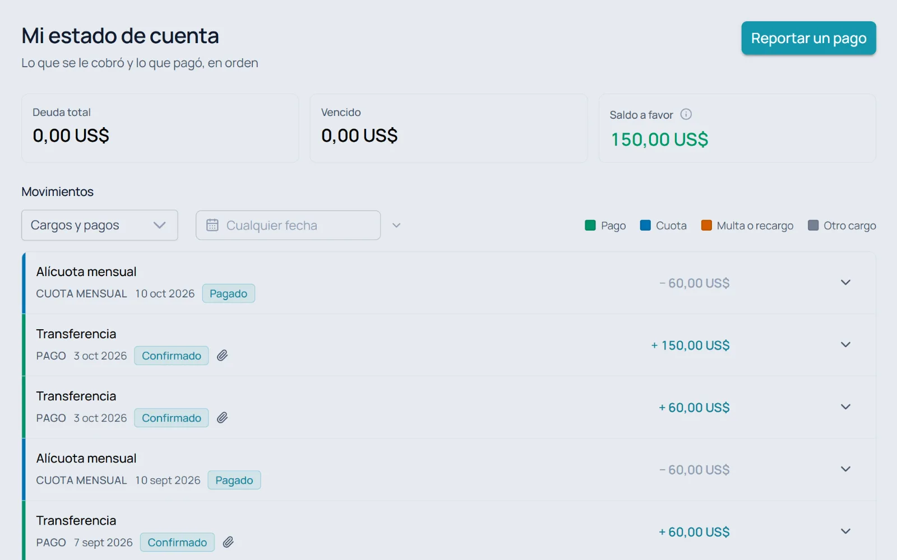
Task: Click the orange Multa o recargo swatch
Action: [706, 225]
